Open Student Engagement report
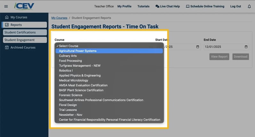The width and height of the screenshot is (255, 137). click(25, 40)
